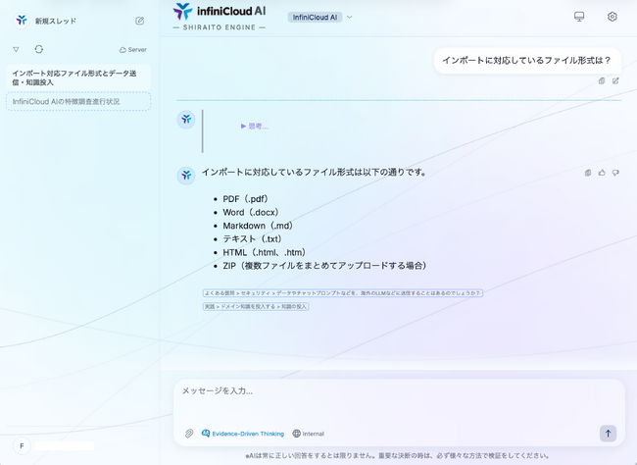
Task: Open thread InfiniCloud AIの特徴調査進行状況
Action: tap(78, 102)
